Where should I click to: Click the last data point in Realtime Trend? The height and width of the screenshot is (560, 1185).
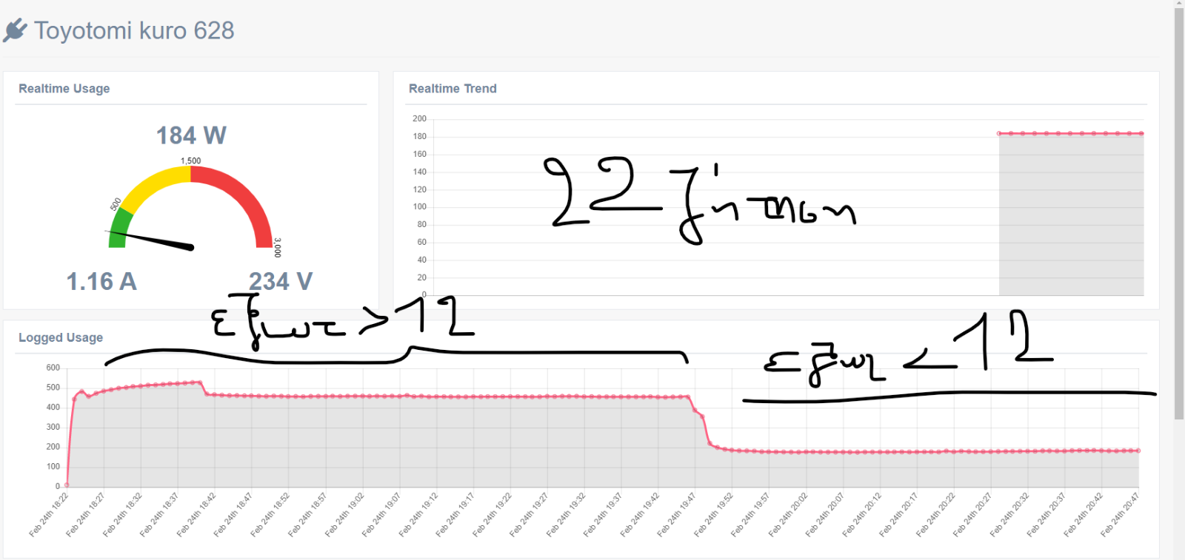click(1142, 134)
